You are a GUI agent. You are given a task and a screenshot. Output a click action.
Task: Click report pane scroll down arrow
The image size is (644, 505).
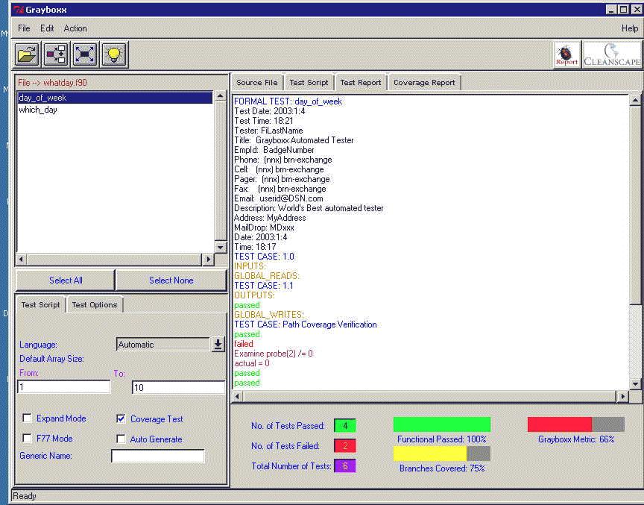pos(635,385)
